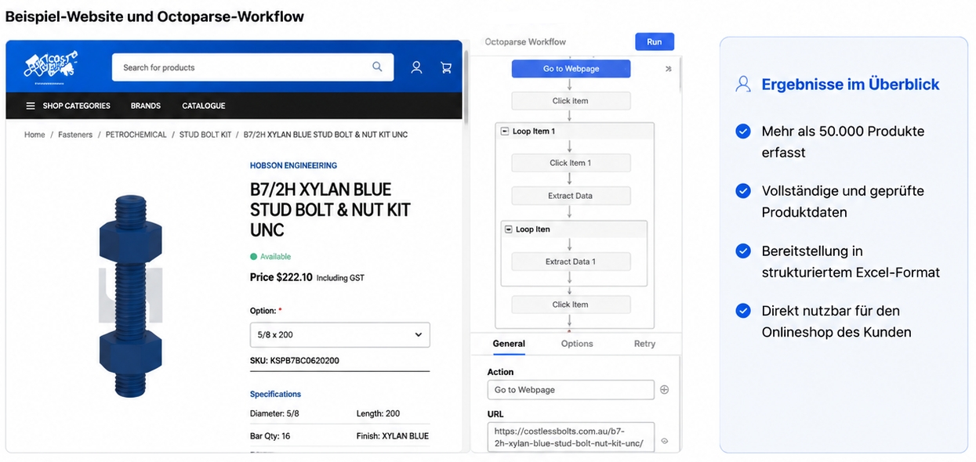Image resolution: width=976 pixels, height=462 pixels.
Task: Click the expand arrows icon in workflow panel
Action: tap(669, 69)
